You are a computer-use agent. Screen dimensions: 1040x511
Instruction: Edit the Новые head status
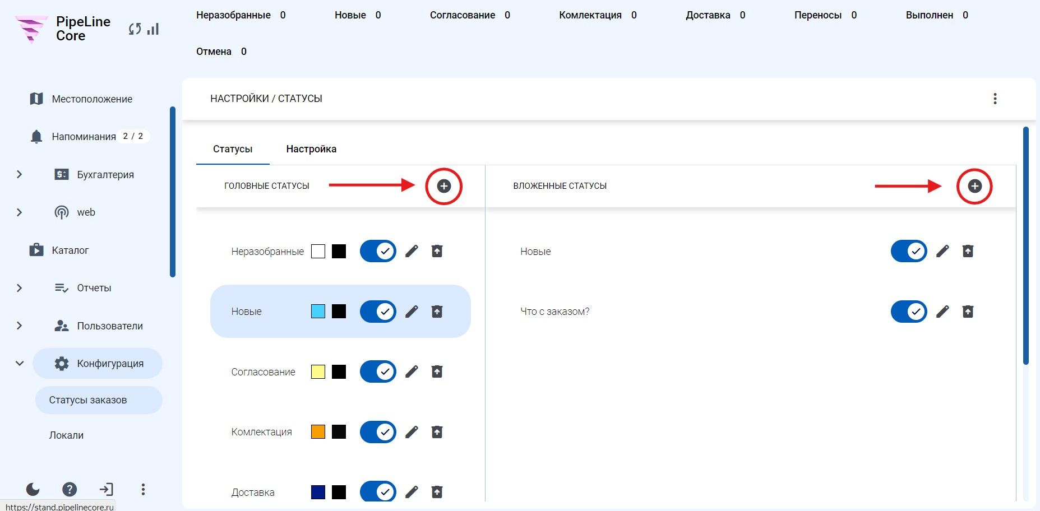(x=412, y=312)
